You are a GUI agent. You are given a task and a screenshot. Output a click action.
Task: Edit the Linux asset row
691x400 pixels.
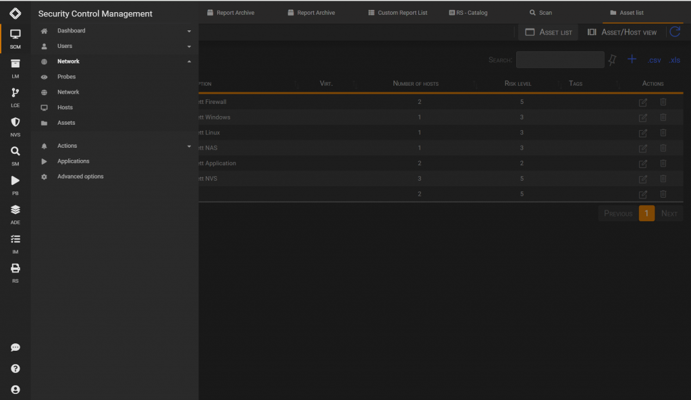click(x=643, y=133)
